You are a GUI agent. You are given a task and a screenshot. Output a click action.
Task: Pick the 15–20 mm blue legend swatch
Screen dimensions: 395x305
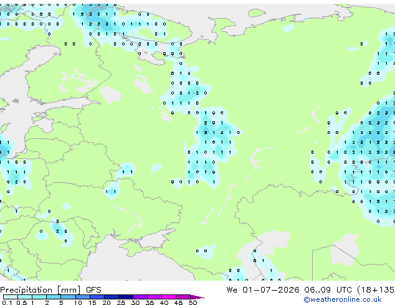[x=97, y=297]
